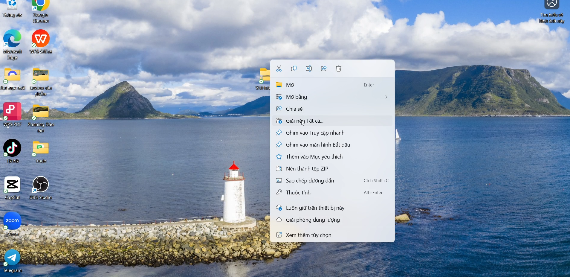Image resolution: width=570 pixels, height=277 pixels.
Task: Expand the "Mở bằng" submenu arrow
Action: click(x=386, y=97)
